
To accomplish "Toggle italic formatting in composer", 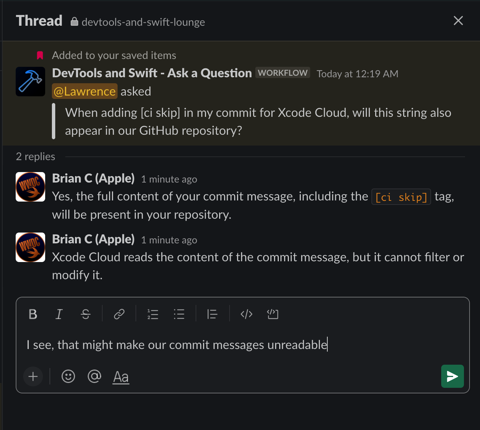I will click(59, 314).
